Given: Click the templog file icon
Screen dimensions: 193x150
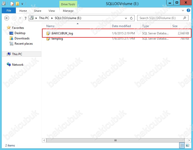Looking at the screenshot, I should (48, 39).
